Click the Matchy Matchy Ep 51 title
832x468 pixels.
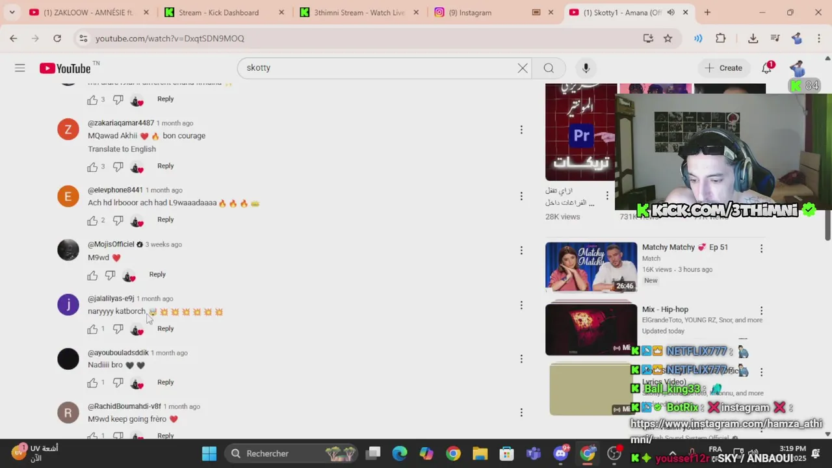685,247
